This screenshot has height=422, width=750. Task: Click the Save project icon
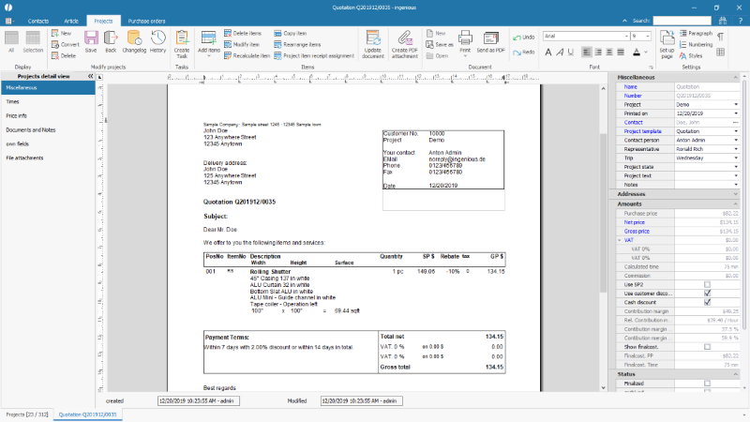click(x=91, y=39)
